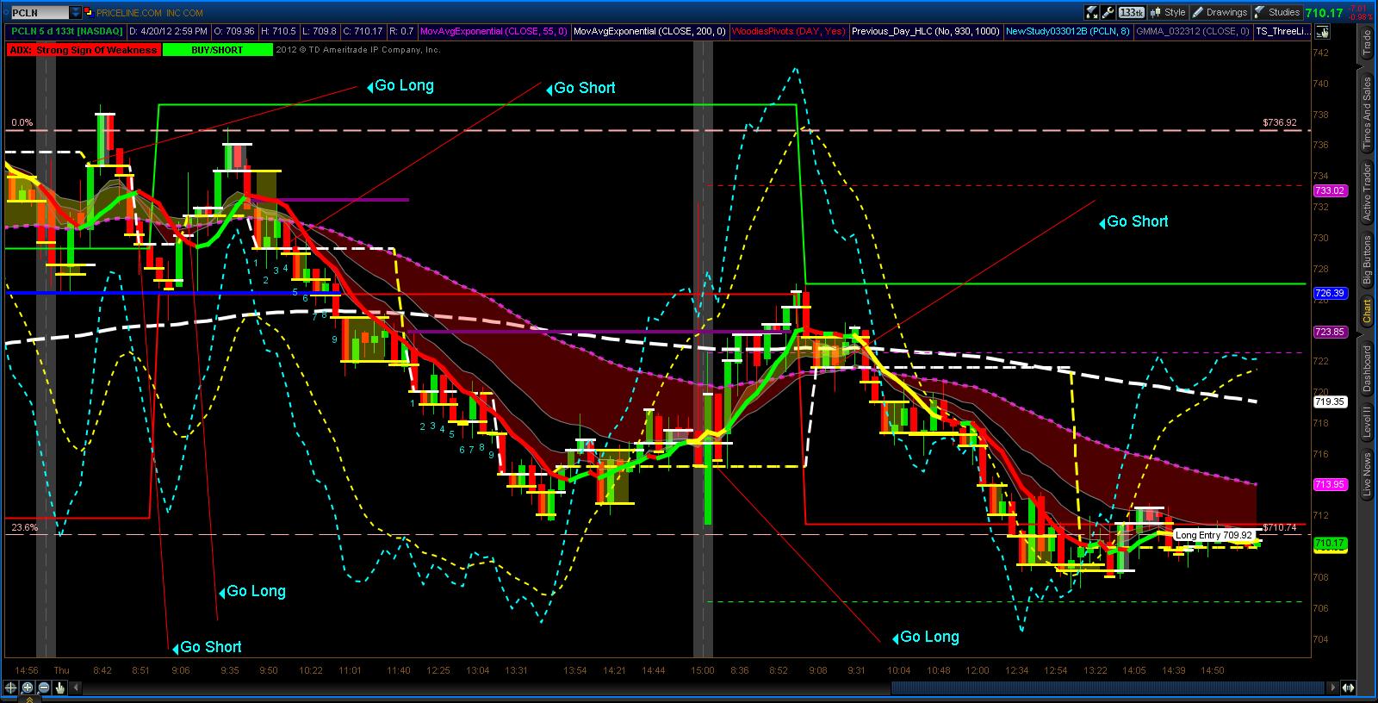Click the last price 710.17 in header
This screenshot has height=703, width=1378.
pyautogui.click(x=1324, y=13)
